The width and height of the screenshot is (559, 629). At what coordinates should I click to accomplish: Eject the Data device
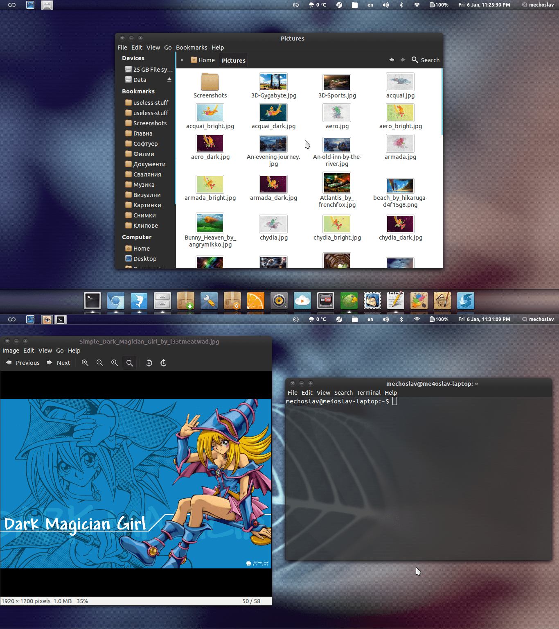click(169, 80)
